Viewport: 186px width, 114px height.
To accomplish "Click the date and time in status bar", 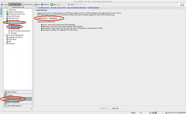I will (x=177, y=113).
